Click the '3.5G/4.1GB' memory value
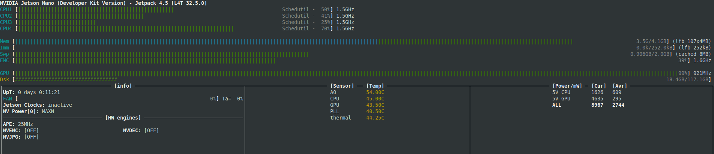The height and width of the screenshot is (154, 714). point(651,42)
